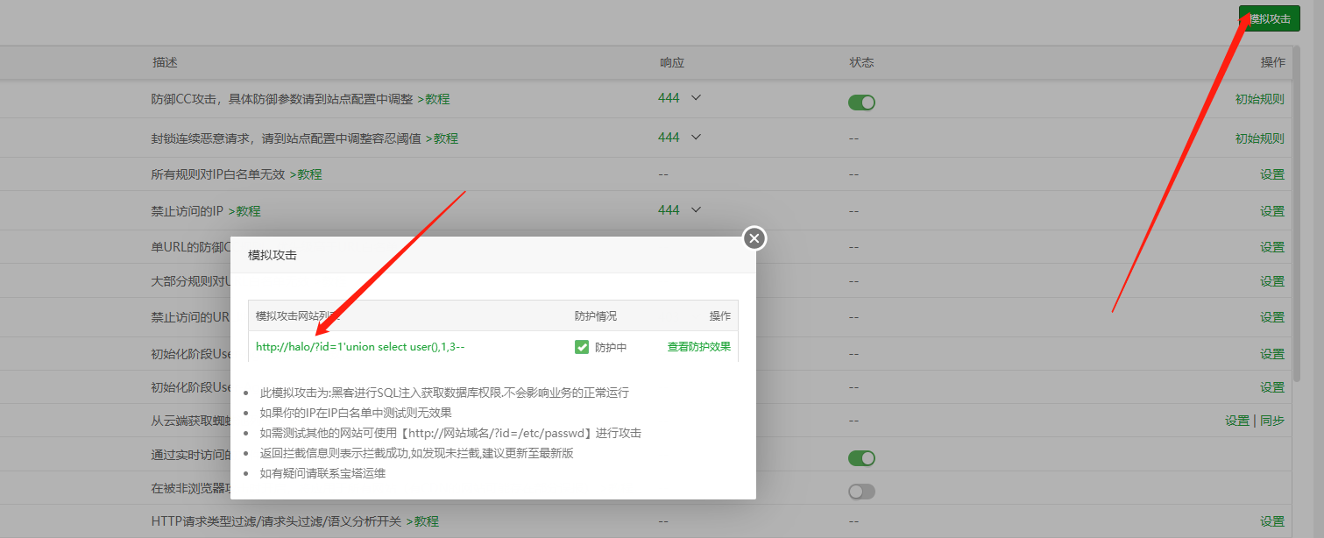Close the 模拟攻击 popup dialog
The image size is (1324, 538).
click(754, 237)
